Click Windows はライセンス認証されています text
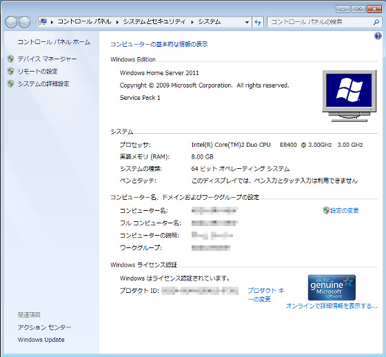Image resolution: width=386 pixels, height=357 pixels. pos(175,278)
